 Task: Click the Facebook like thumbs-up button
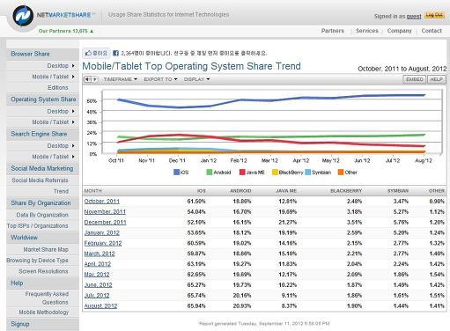pos(96,53)
